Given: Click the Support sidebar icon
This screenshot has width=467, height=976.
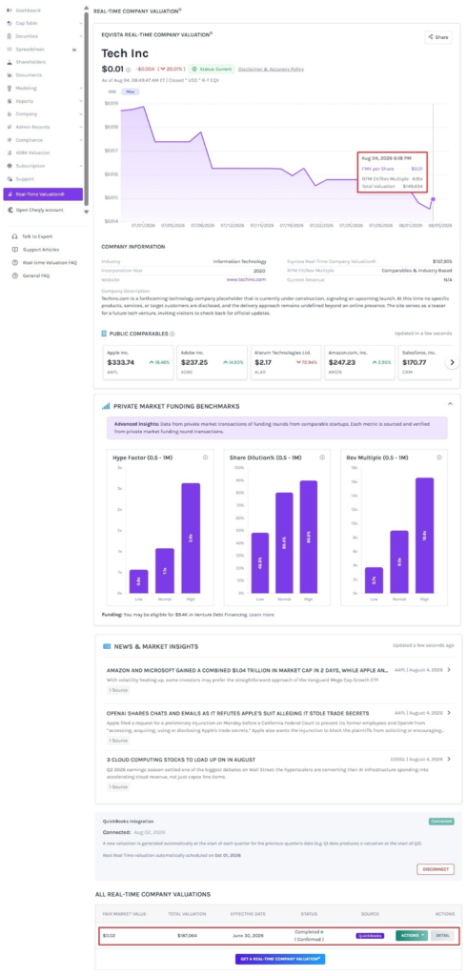Looking at the screenshot, I should (x=10, y=179).
